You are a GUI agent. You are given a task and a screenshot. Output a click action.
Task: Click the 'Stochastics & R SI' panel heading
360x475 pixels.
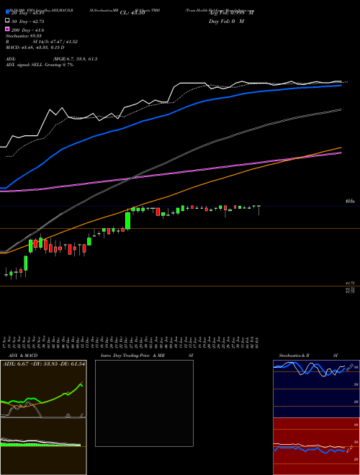[308, 356]
